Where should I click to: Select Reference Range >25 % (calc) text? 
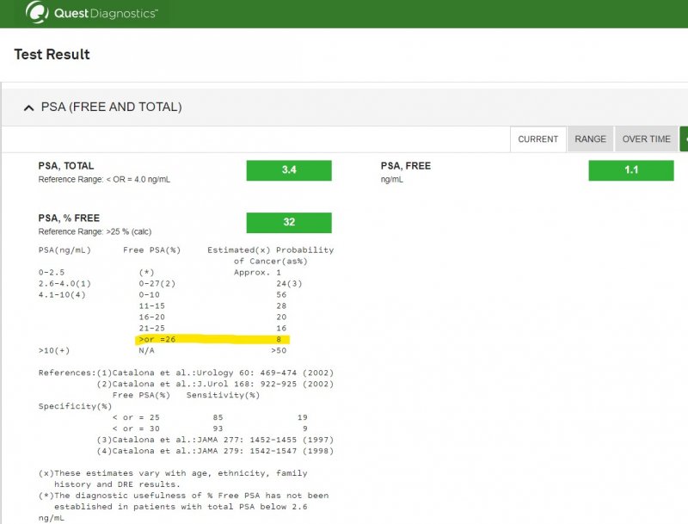pyautogui.click(x=95, y=231)
